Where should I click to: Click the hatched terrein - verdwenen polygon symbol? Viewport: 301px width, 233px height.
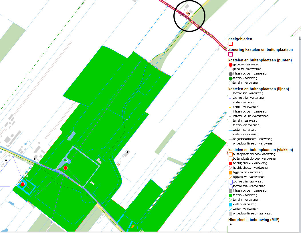click(x=231, y=200)
